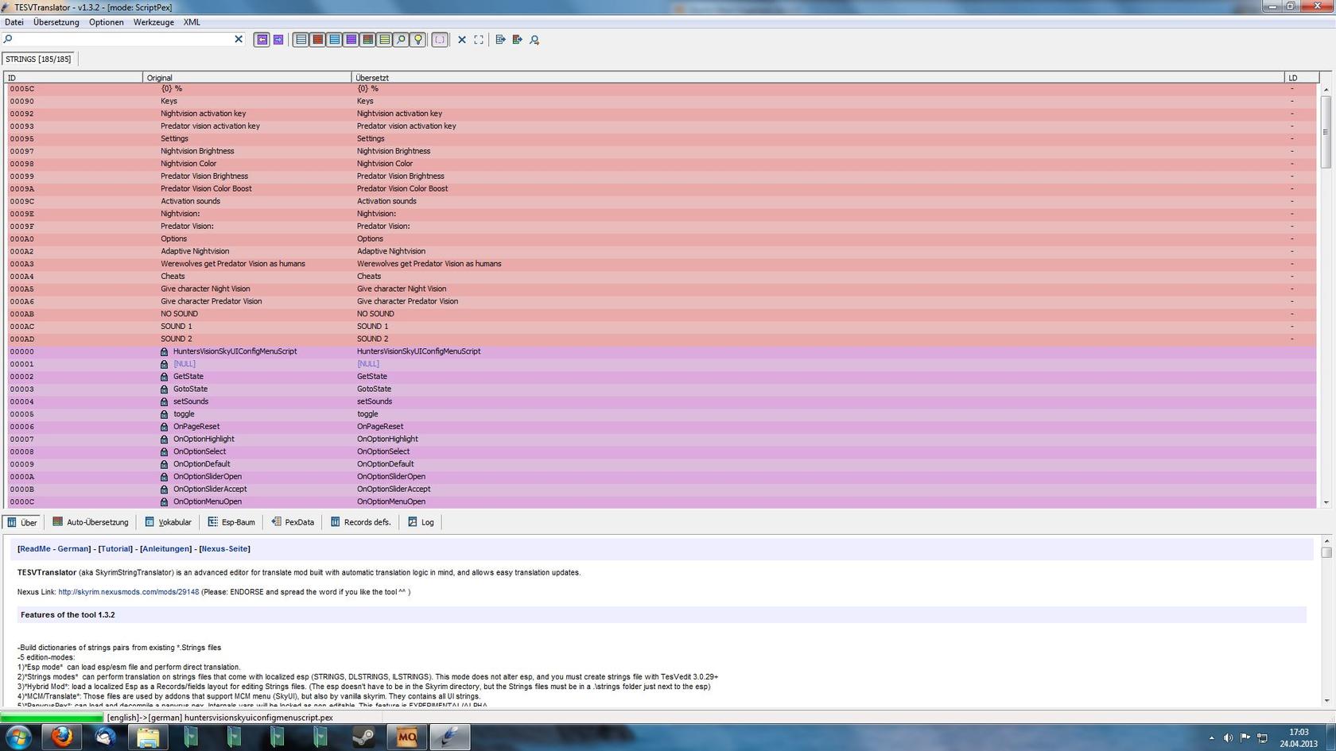This screenshot has height=751, width=1336.
Task: Open the Nexus-Seite link
Action: (224, 549)
